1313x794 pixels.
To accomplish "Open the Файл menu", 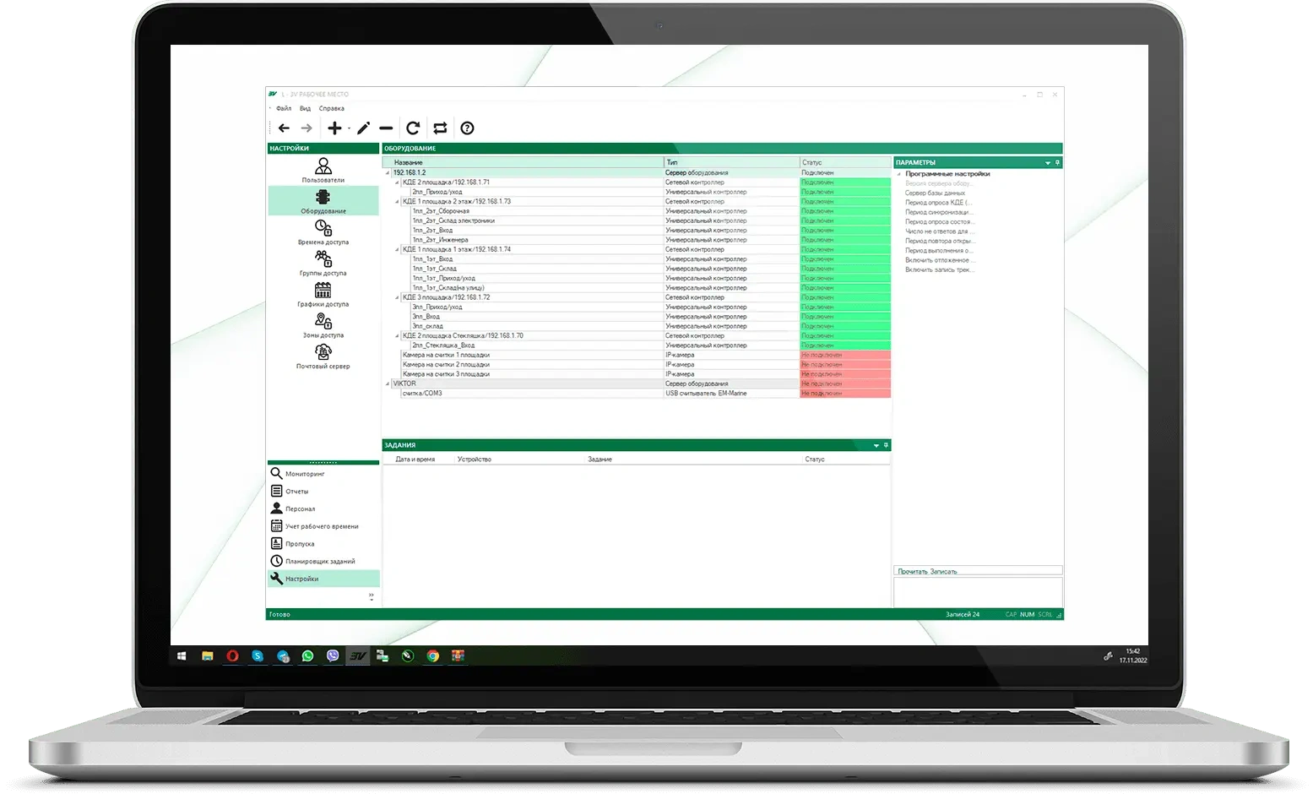I will (x=284, y=108).
